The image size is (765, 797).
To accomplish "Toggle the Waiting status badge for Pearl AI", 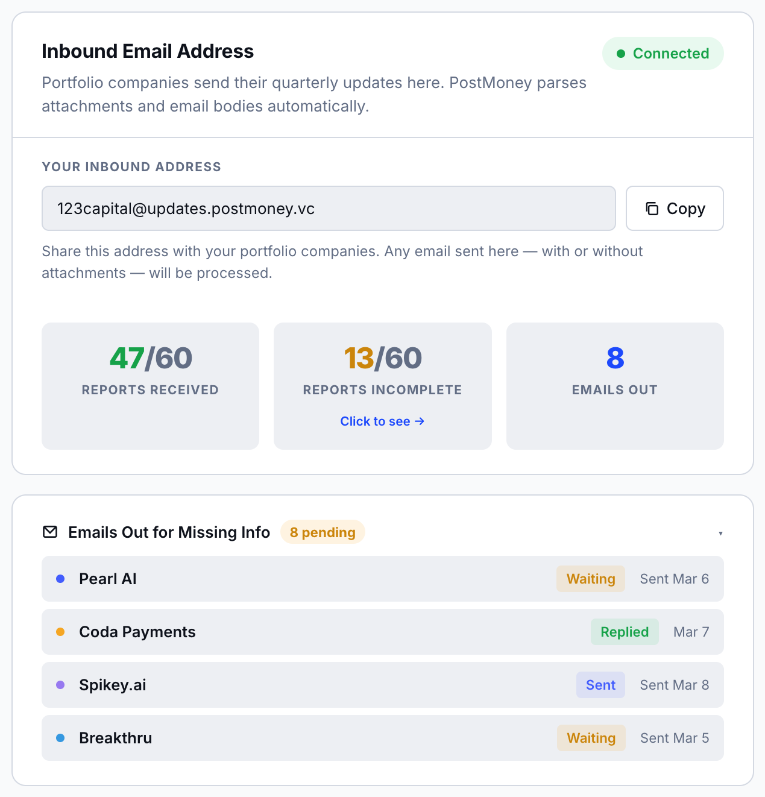I will [x=590, y=578].
